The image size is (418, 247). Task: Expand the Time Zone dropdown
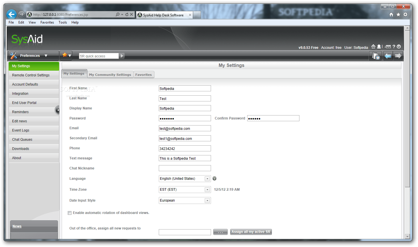(207, 189)
